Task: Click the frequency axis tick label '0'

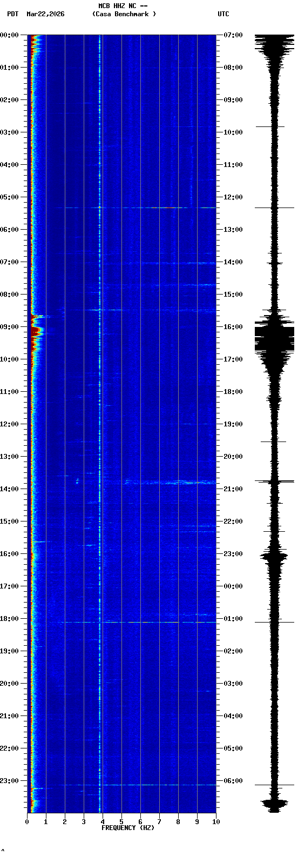Action: click(x=27, y=822)
